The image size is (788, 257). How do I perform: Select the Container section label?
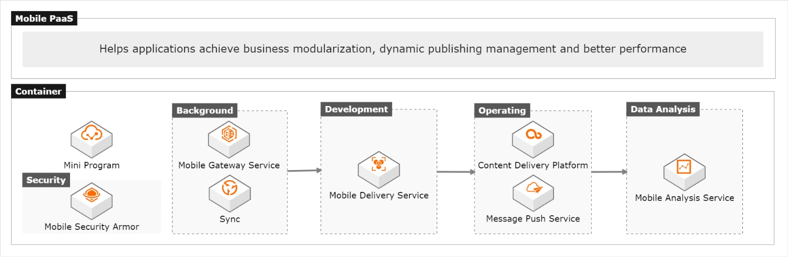38,92
